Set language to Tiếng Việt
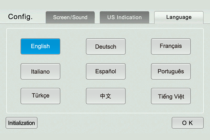The width and height of the screenshot is (210, 140). tap(171, 96)
